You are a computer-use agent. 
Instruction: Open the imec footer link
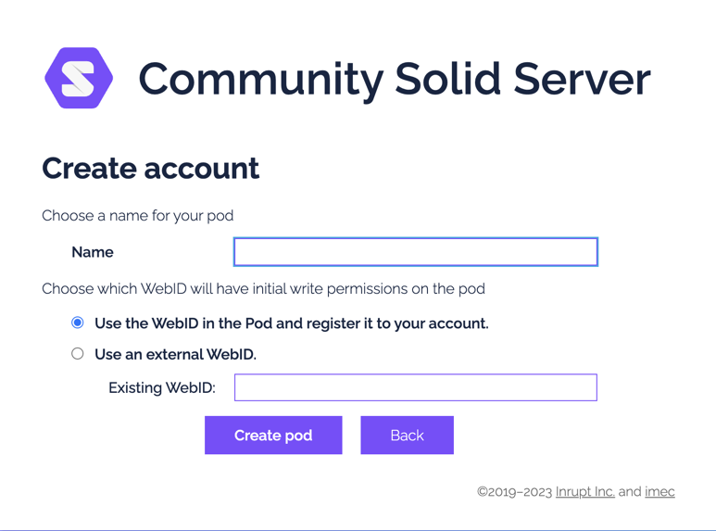click(x=659, y=492)
